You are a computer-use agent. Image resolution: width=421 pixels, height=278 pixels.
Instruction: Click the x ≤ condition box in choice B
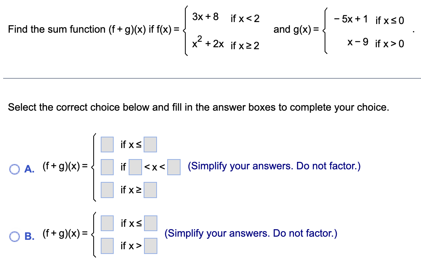tap(151, 223)
